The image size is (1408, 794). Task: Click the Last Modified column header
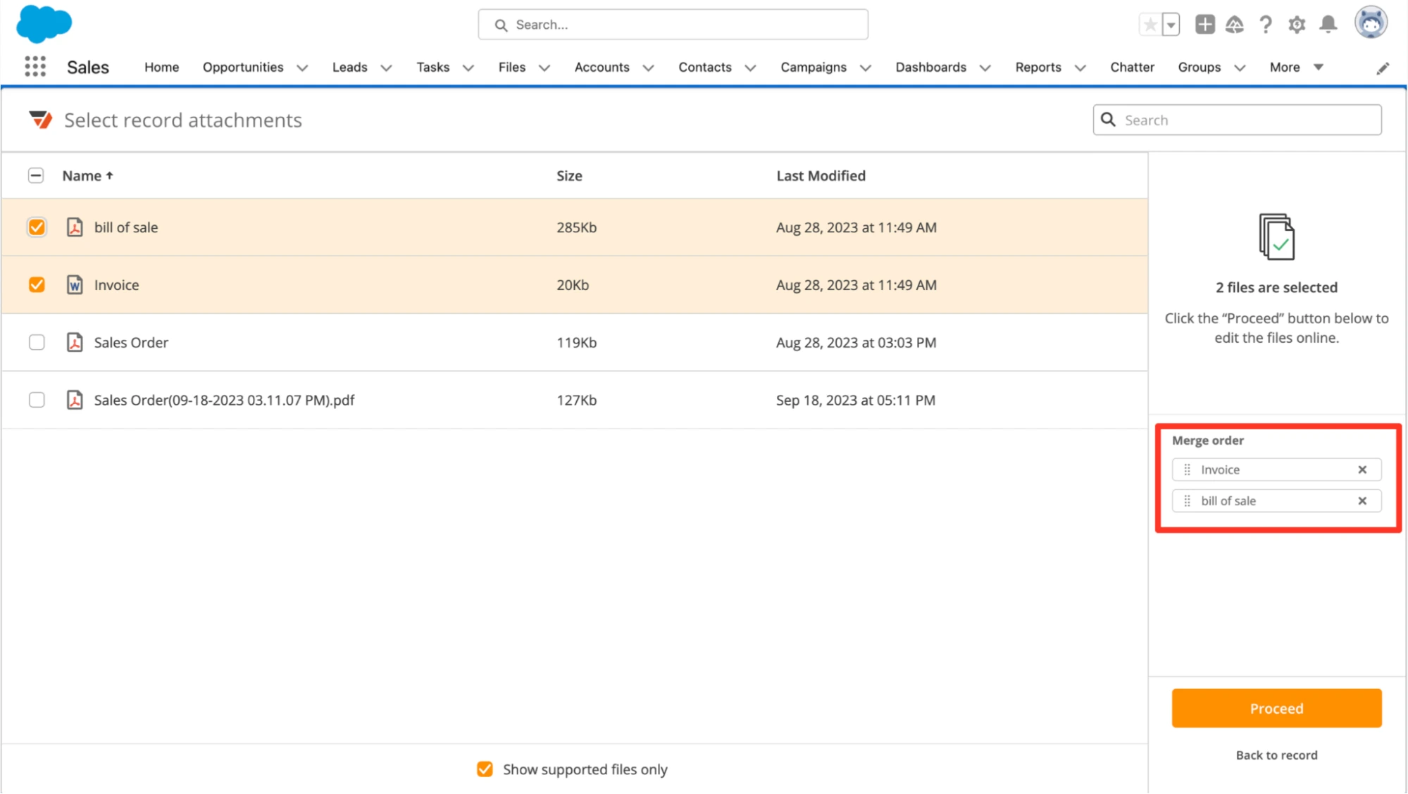(x=821, y=175)
